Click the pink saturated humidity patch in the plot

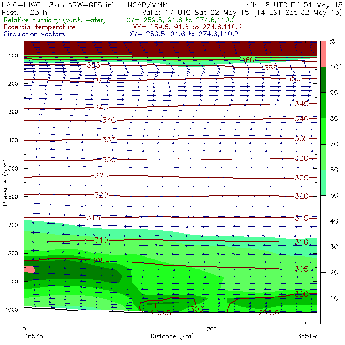[29, 269]
